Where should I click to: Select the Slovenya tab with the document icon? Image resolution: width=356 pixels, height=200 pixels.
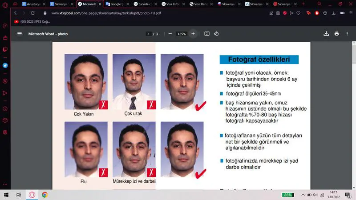[61, 4]
